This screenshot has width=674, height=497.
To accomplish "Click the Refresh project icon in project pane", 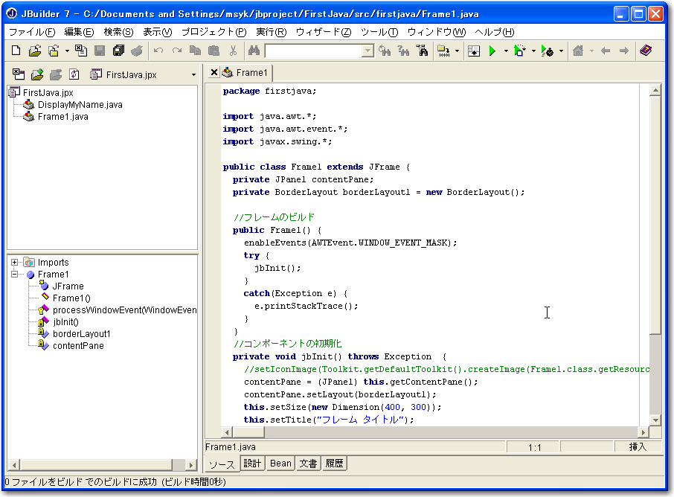I will click(74, 74).
